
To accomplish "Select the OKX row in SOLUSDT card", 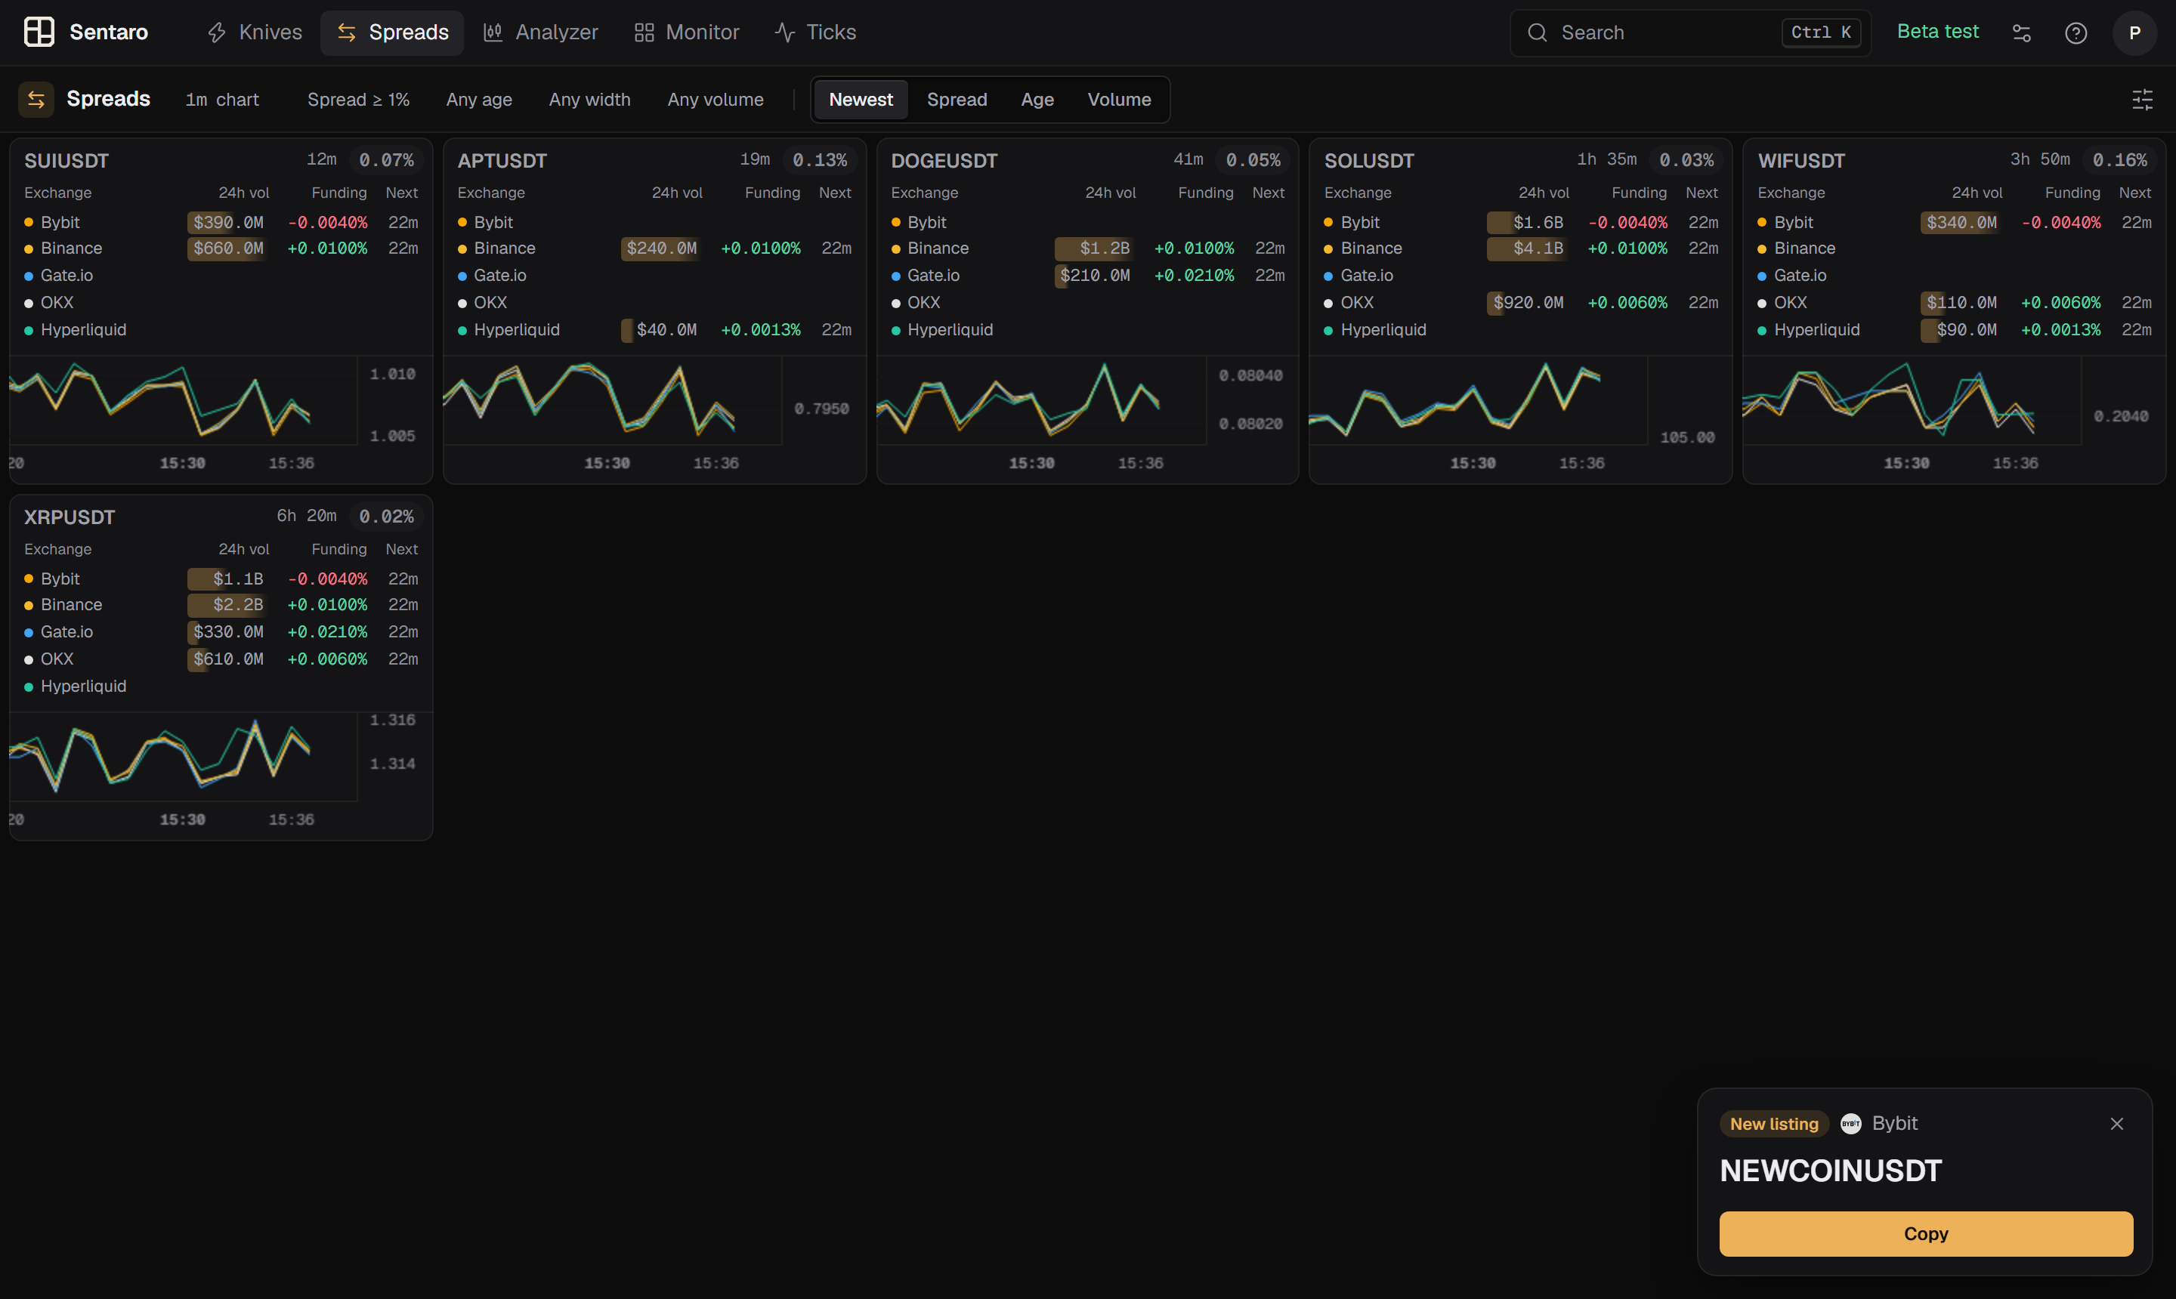I will [1521, 303].
